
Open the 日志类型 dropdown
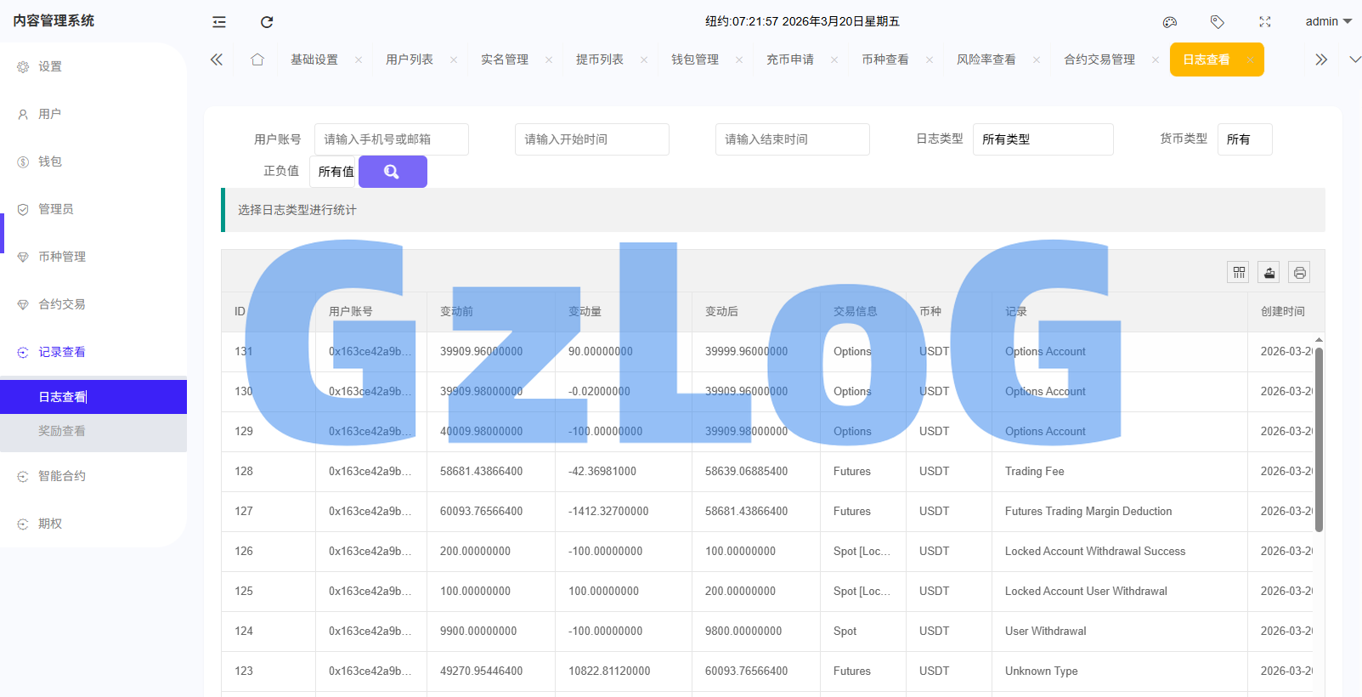point(1043,139)
